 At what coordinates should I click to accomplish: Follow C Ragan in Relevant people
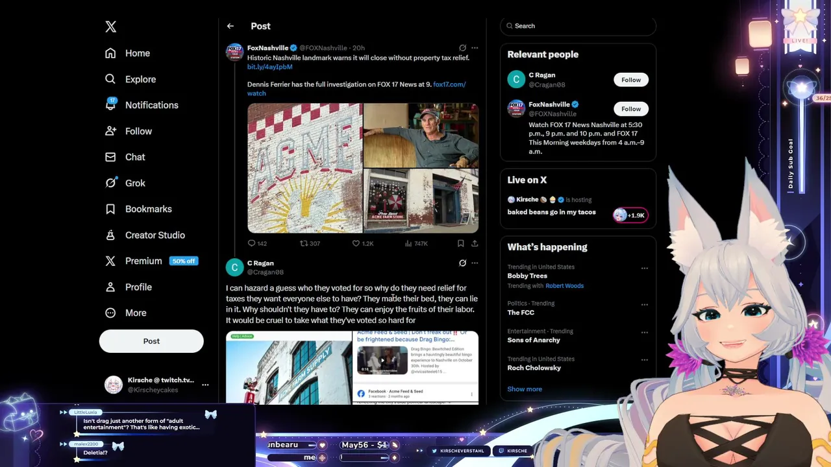[x=631, y=80]
